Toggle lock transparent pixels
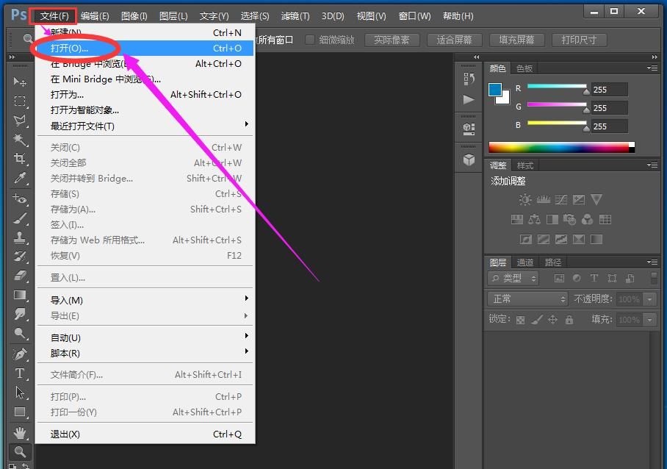 click(x=520, y=320)
